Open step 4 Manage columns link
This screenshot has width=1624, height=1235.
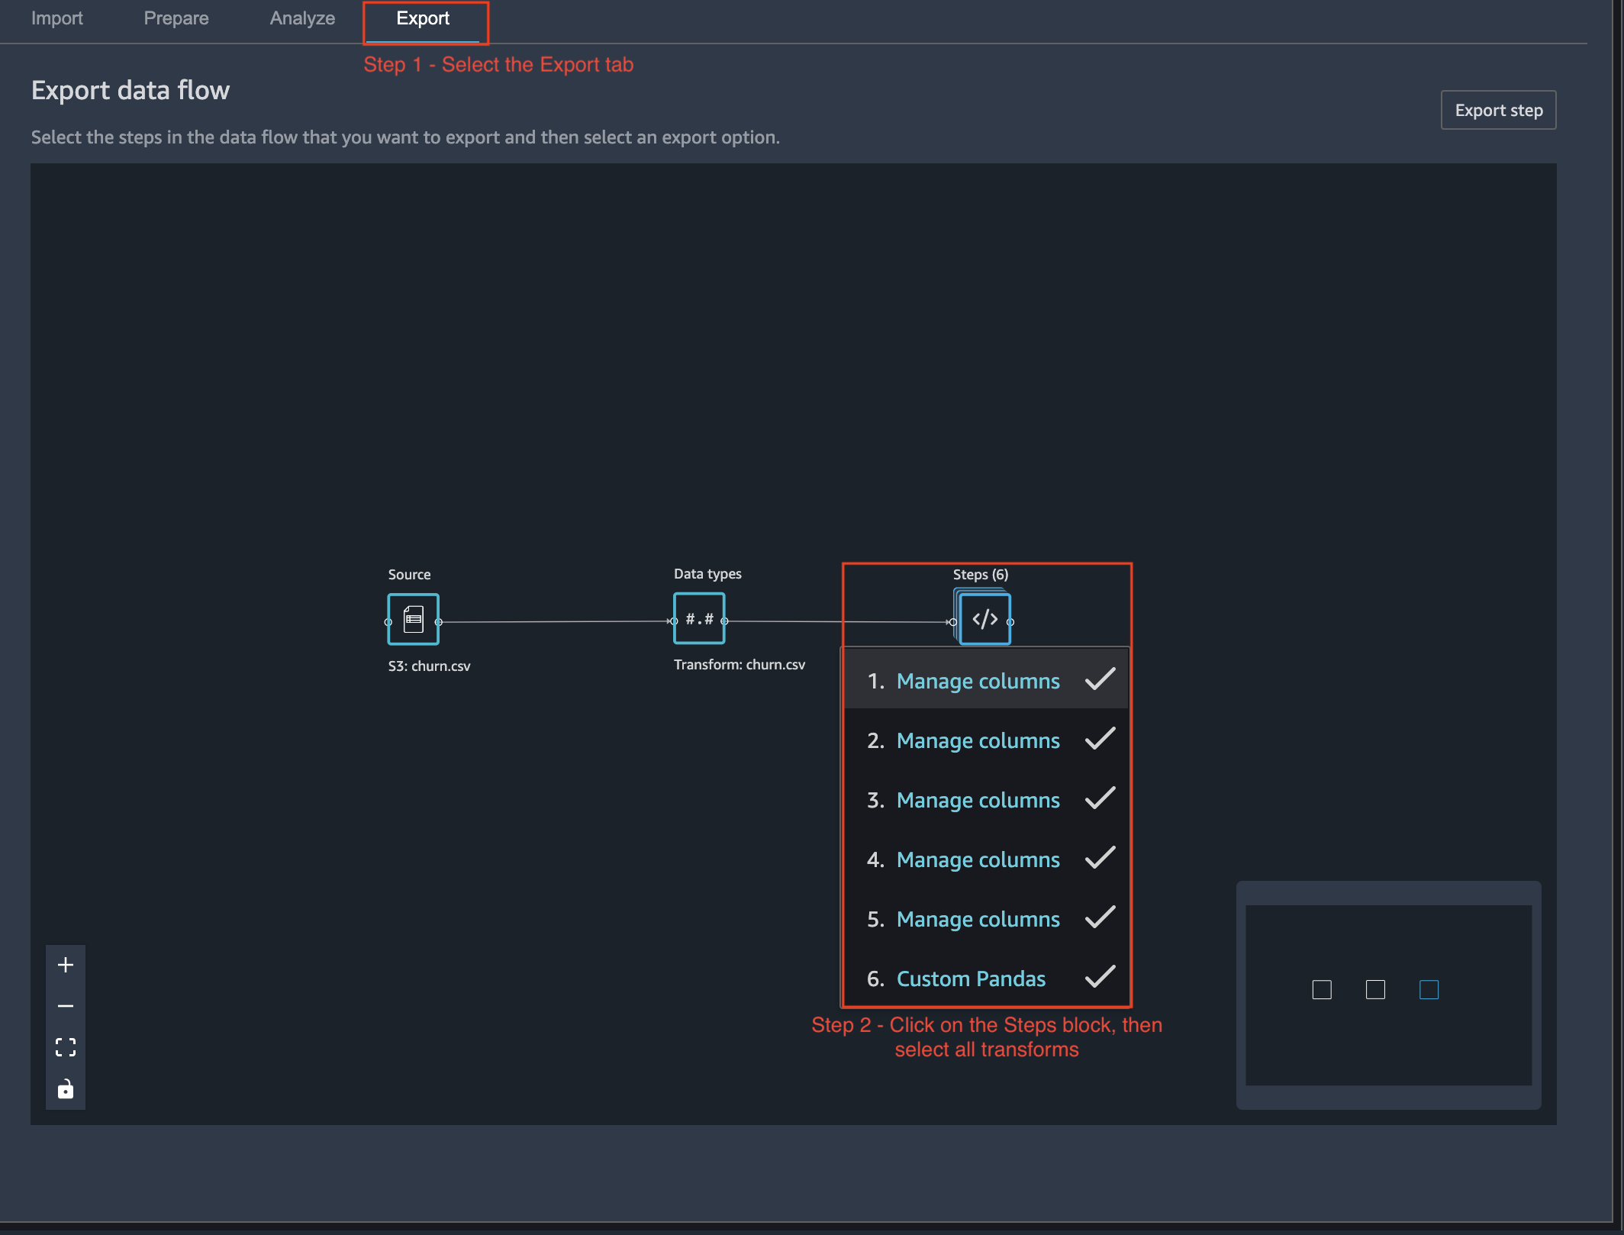978,859
